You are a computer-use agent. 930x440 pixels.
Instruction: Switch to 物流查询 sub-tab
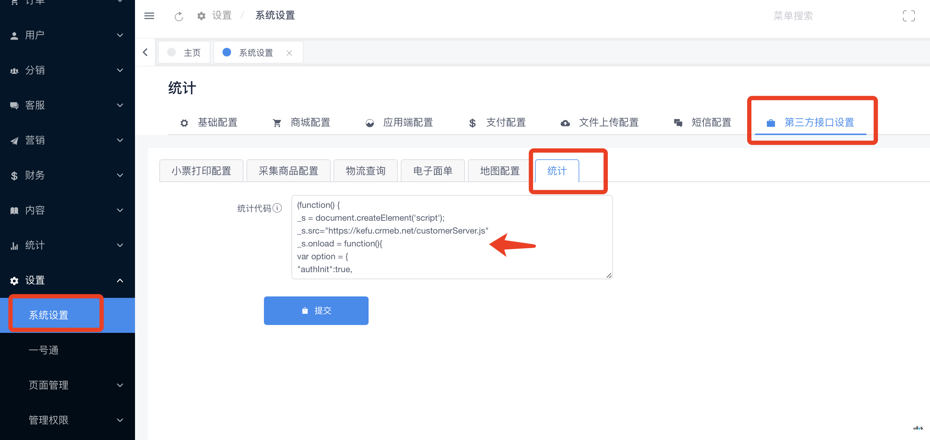click(365, 171)
